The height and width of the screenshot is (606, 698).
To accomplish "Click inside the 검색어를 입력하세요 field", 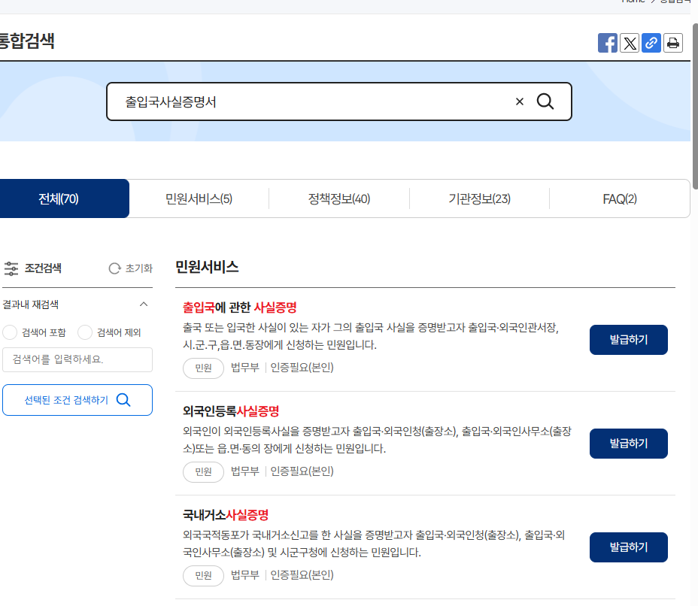I will [77, 360].
